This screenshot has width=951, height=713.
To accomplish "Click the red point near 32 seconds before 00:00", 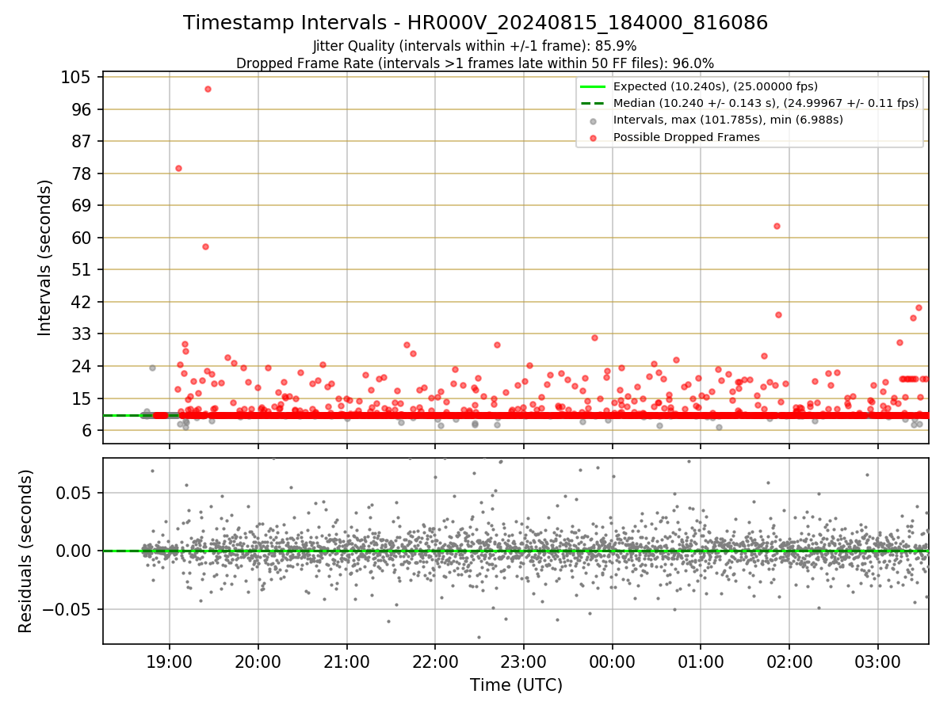I will click(x=594, y=337).
